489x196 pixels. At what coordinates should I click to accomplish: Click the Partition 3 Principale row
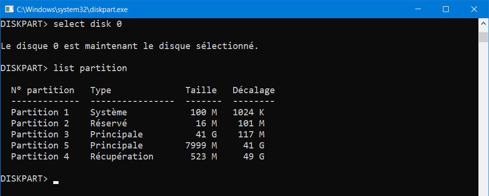coord(138,135)
